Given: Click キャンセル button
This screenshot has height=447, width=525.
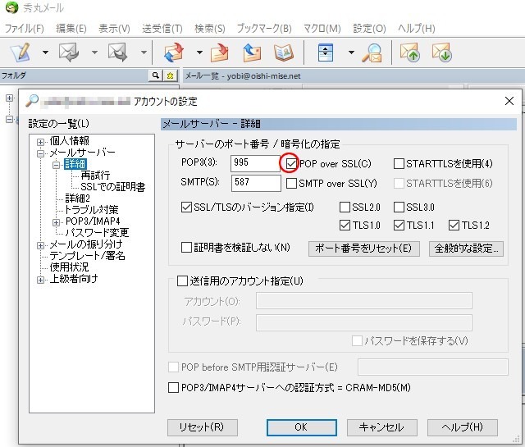Looking at the screenshot, I should 381,427.
